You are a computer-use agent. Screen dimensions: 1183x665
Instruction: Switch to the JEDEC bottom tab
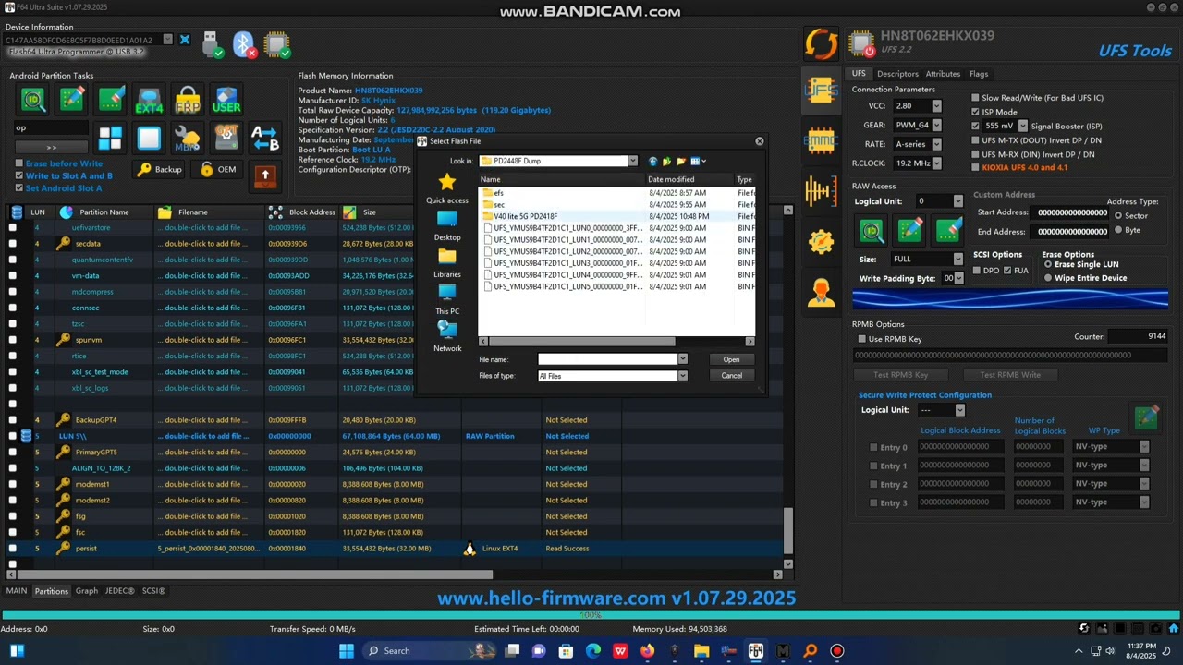click(x=119, y=591)
